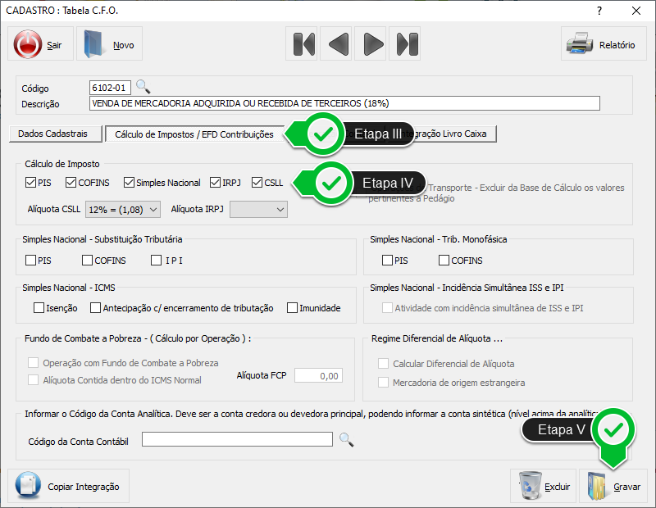This screenshot has height=508, width=656.
Task: Navigate to the next record
Action: 372,44
